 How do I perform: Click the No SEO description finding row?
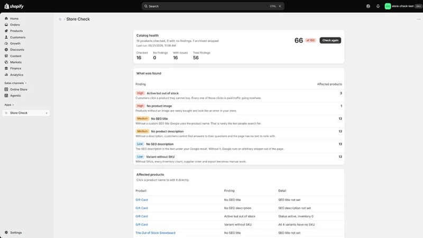[x=239, y=147]
